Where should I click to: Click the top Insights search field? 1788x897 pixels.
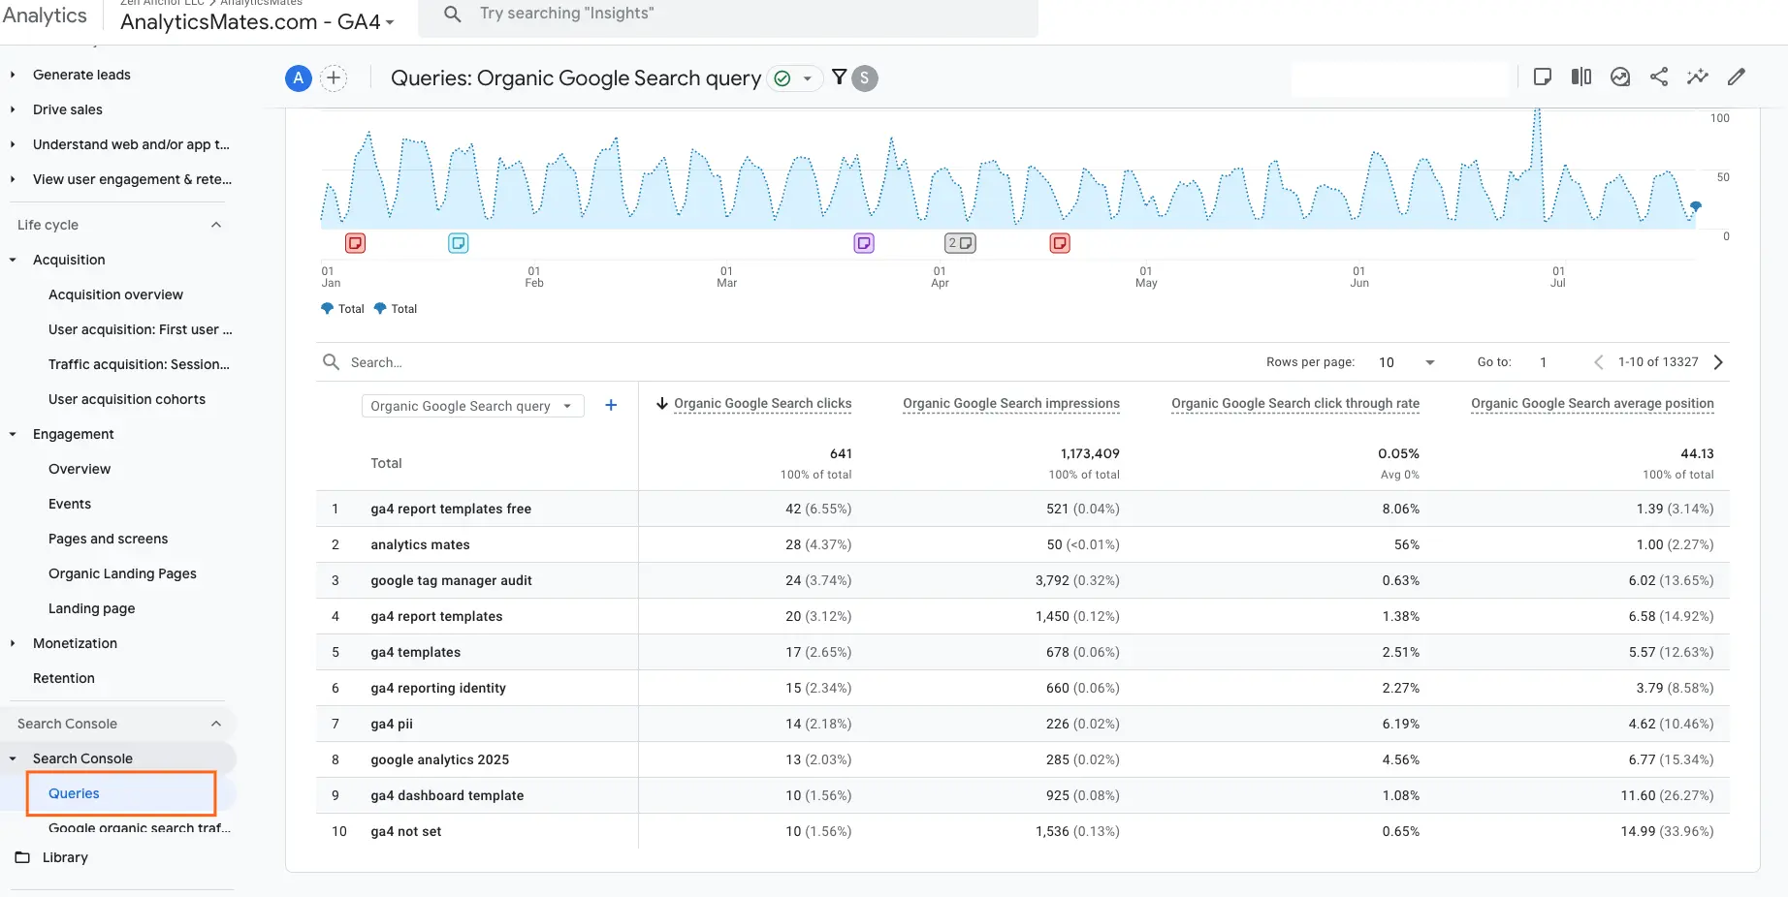728,14
